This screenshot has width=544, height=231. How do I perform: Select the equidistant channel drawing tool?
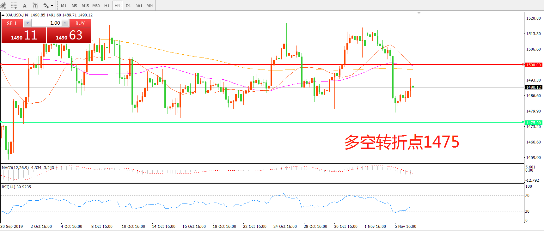(x=3, y=5)
